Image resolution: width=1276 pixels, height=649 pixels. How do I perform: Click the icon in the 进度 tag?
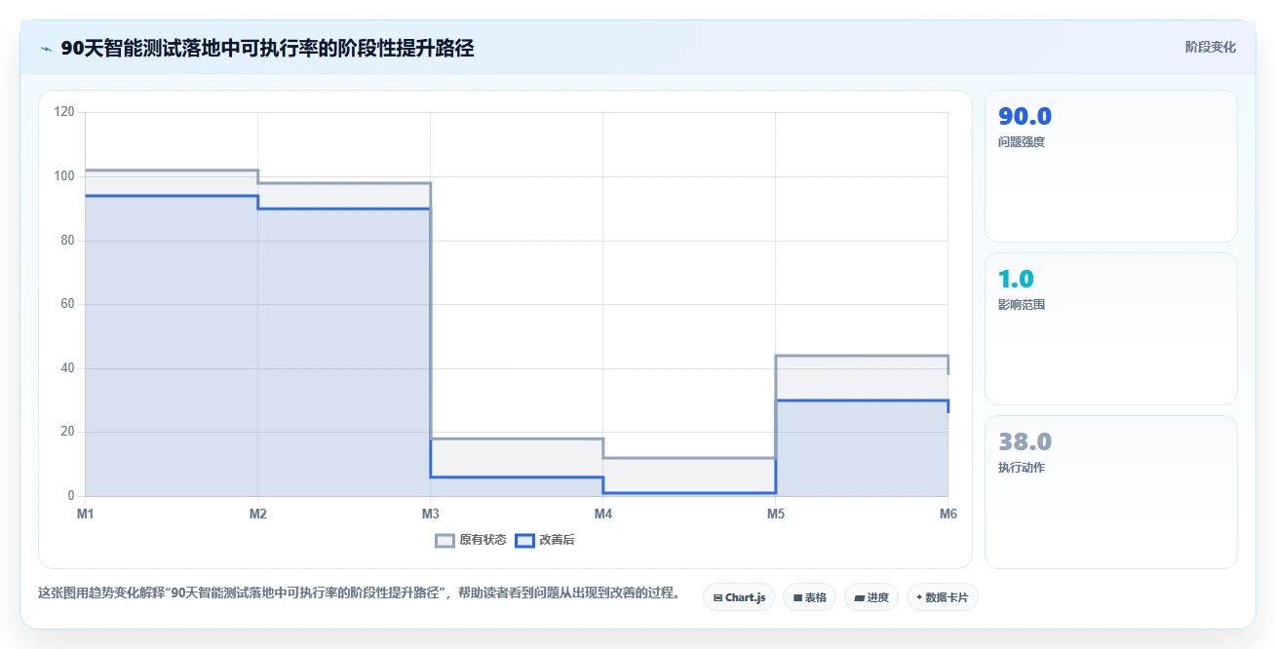point(860,597)
